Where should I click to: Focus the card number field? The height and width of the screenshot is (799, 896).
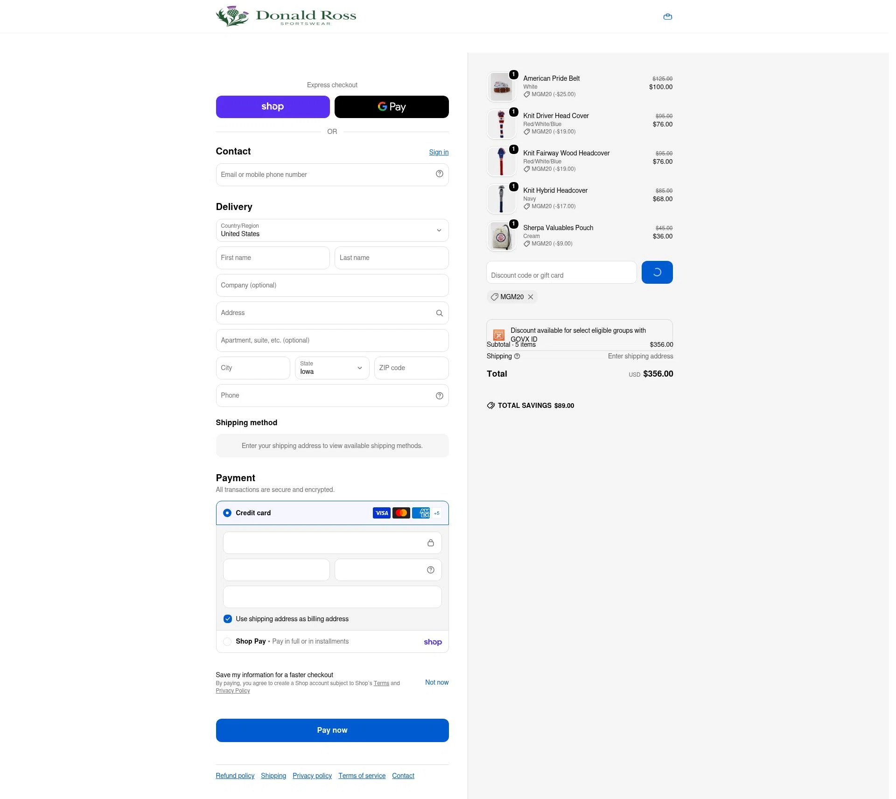(332, 543)
